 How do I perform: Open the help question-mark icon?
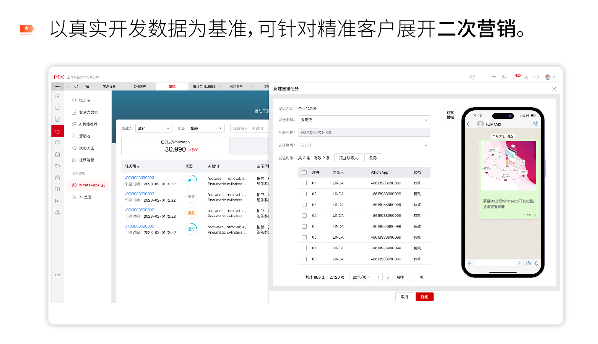click(473, 77)
